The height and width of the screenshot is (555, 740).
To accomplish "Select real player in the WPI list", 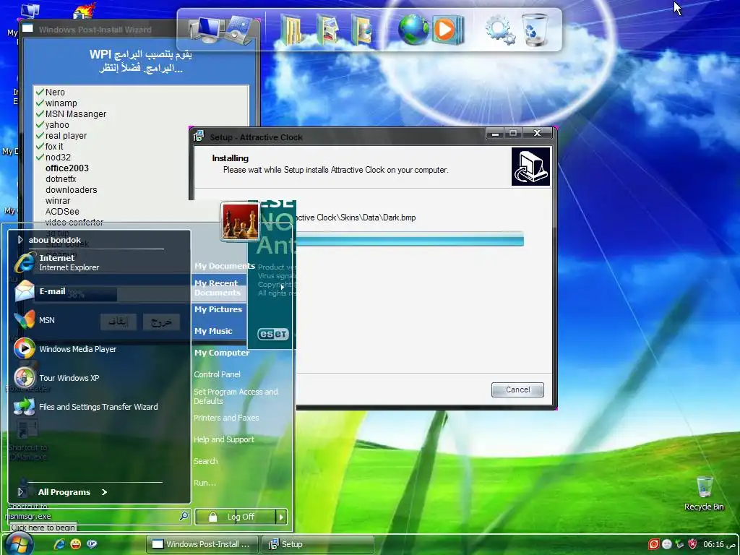I will coord(66,135).
